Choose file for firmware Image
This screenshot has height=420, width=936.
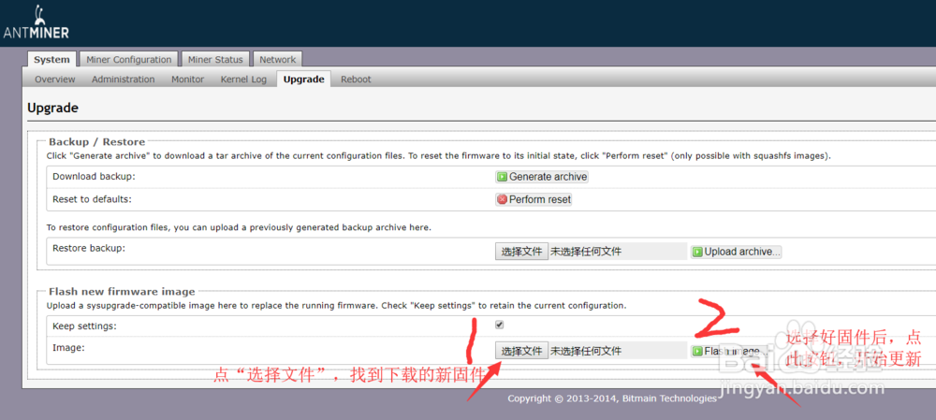point(521,350)
